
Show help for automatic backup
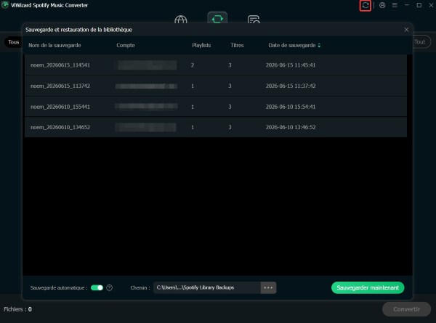110,287
